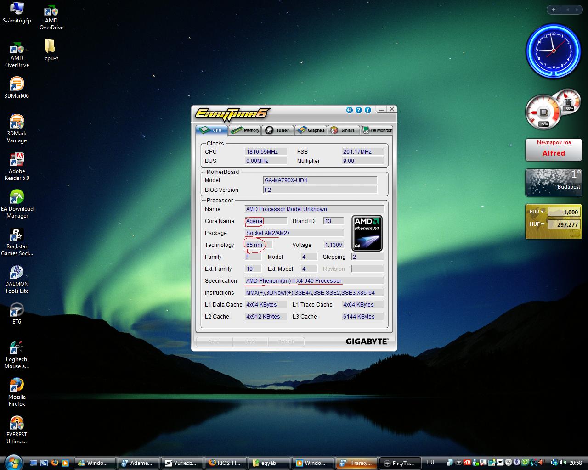Click the CPU clock field 1810.55MHz
The width and height of the screenshot is (588, 470).
pos(266,151)
